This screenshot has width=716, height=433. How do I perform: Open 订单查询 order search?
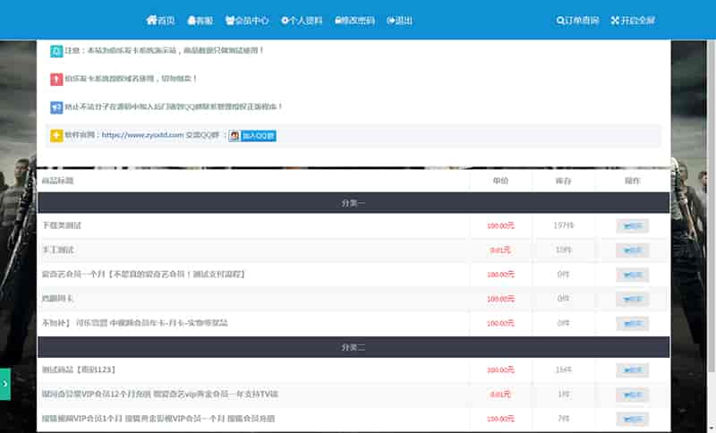coord(577,21)
